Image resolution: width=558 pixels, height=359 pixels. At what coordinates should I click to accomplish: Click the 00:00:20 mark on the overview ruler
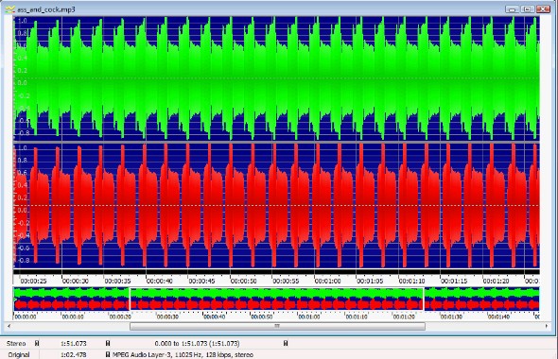click(x=120, y=316)
